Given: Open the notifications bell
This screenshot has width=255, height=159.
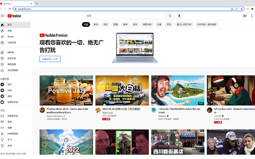Looking at the screenshot, I should (x=252, y=16).
